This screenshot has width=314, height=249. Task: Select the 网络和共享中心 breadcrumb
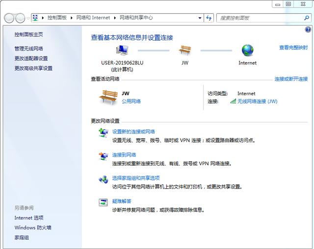coord(136,18)
